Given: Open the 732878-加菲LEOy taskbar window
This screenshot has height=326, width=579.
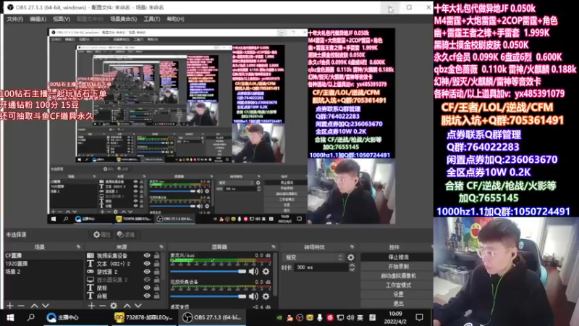Looking at the screenshot, I should pyautogui.click(x=144, y=317).
